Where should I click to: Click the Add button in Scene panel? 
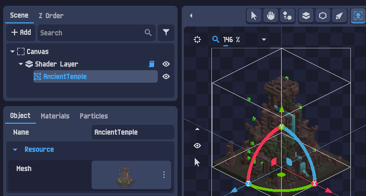point(21,32)
